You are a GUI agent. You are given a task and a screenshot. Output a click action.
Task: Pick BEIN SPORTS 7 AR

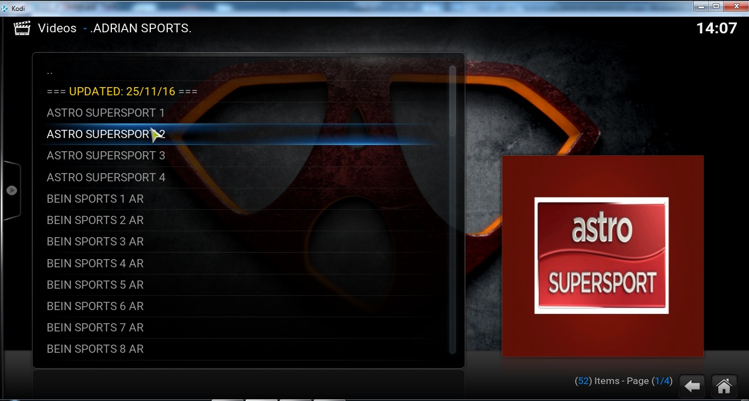[239, 328]
